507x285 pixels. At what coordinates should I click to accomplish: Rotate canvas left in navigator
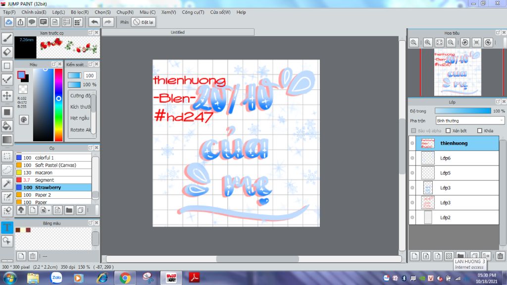coord(465,43)
